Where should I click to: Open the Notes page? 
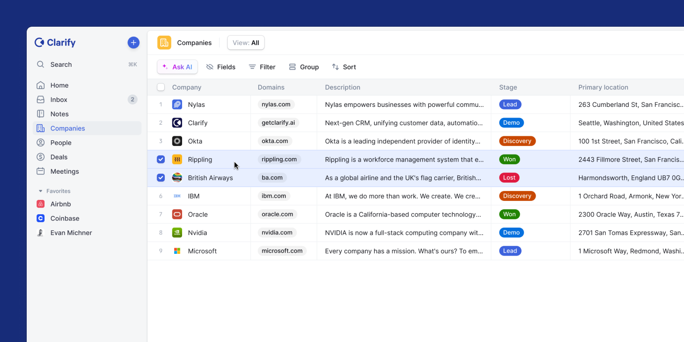click(87, 114)
